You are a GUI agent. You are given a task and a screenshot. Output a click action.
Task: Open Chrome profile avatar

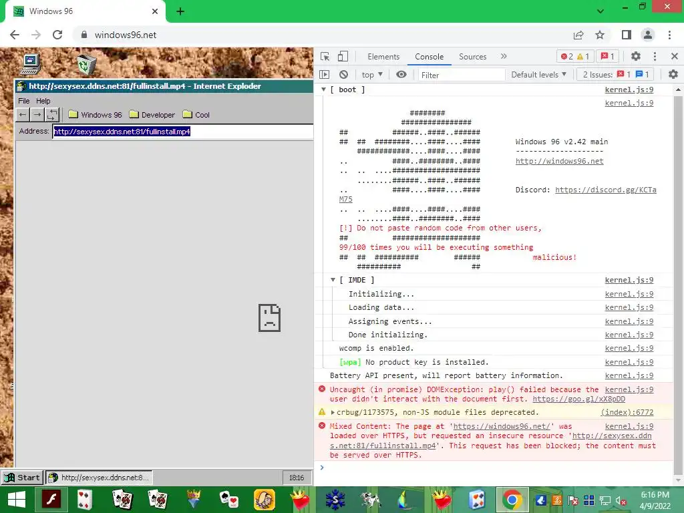648,35
